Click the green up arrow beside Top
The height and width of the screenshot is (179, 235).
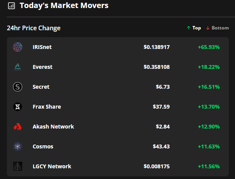click(x=189, y=28)
